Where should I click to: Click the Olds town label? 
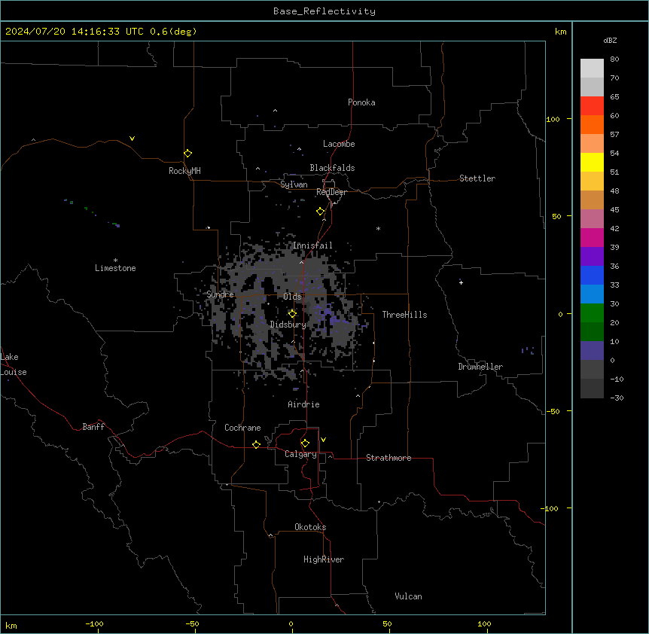pos(292,297)
